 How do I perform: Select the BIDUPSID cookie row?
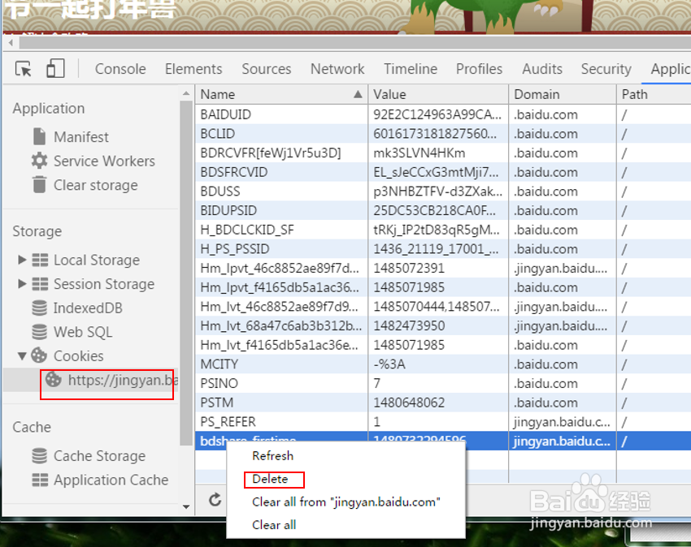[x=443, y=210]
